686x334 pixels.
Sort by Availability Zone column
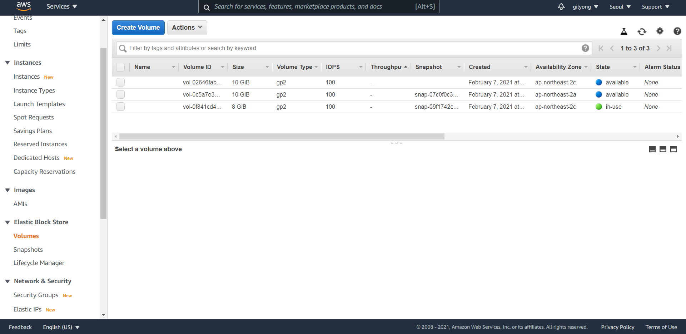pyautogui.click(x=558, y=67)
